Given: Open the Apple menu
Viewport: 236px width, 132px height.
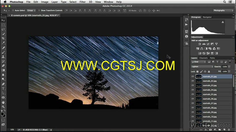Looking at the screenshot, I should [5, 2].
